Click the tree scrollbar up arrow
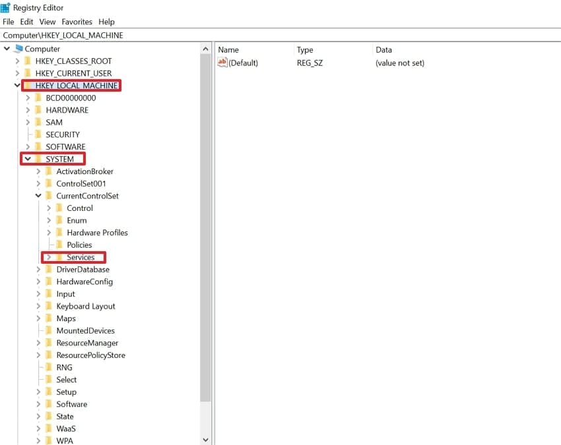Image resolution: width=561 pixels, height=445 pixels. (205, 49)
